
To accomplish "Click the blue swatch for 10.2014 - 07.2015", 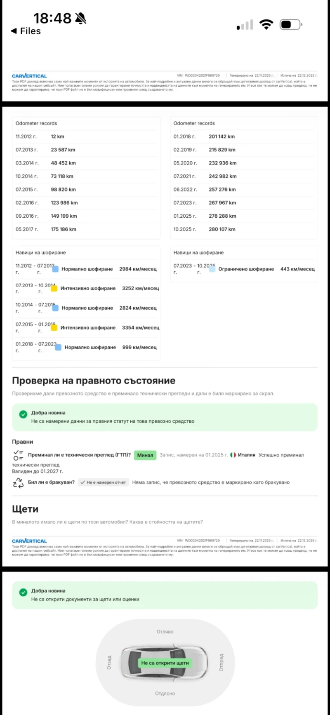I will click(x=55, y=308).
